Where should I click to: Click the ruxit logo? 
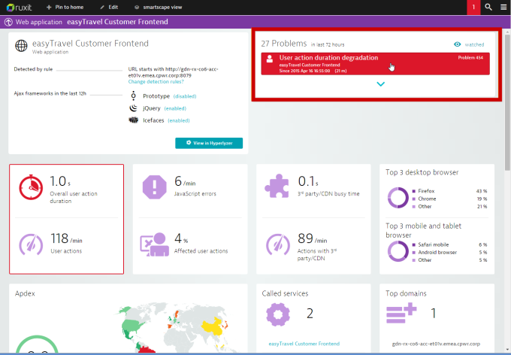coord(20,8)
